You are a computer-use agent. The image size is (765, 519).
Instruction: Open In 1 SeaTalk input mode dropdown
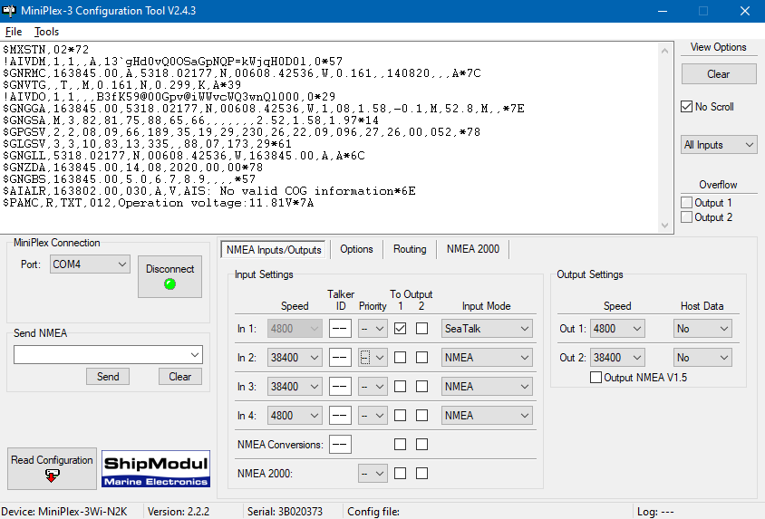coord(487,329)
